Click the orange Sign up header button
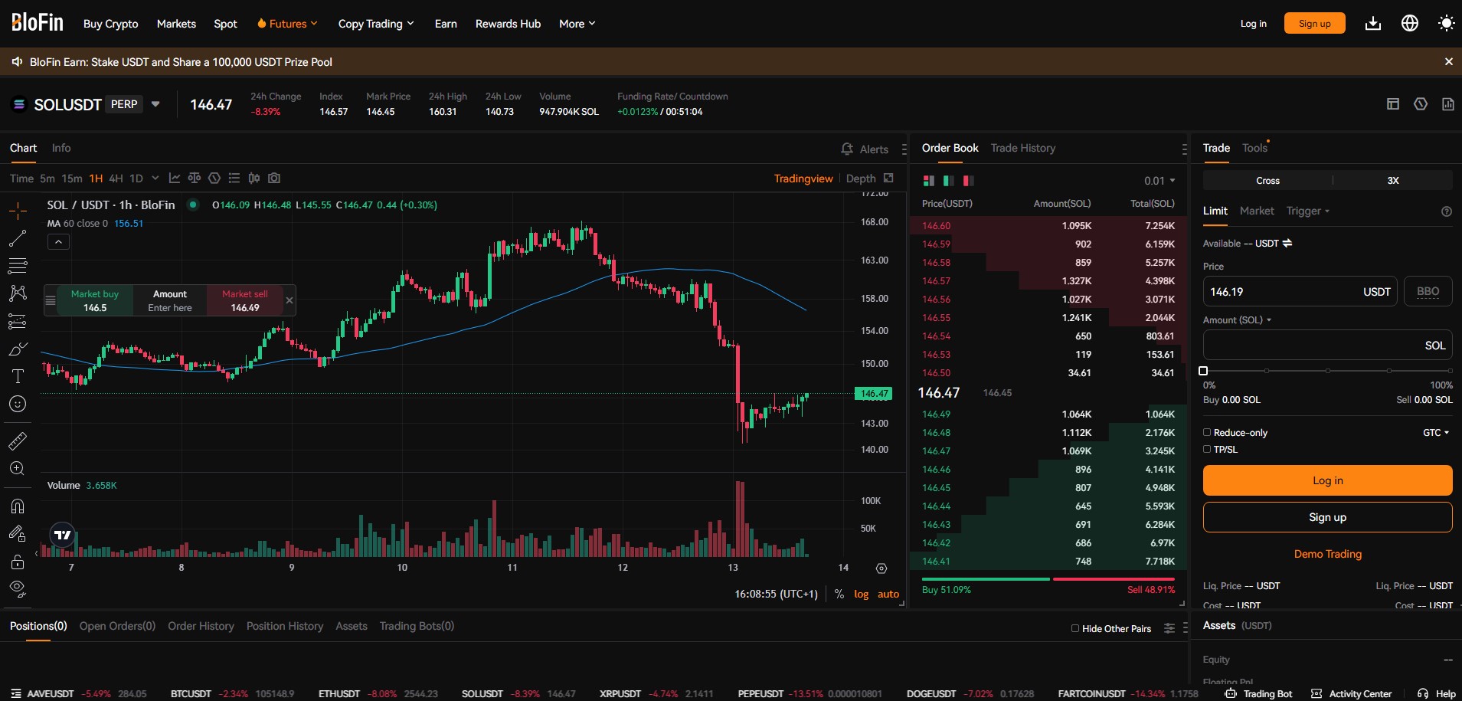The height and width of the screenshot is (701, 1462). (x=1314, y=24)
